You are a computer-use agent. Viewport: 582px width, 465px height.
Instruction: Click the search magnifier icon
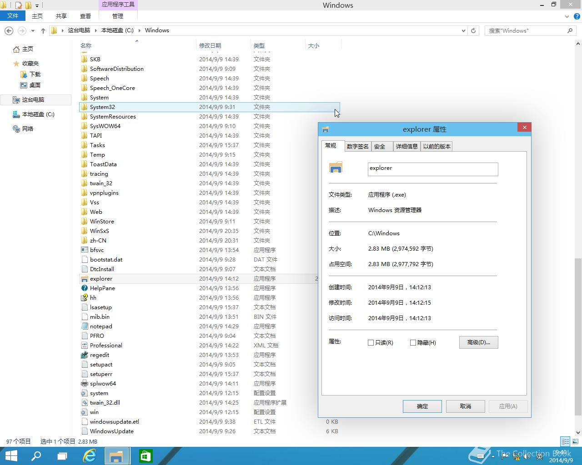[570, 30]
